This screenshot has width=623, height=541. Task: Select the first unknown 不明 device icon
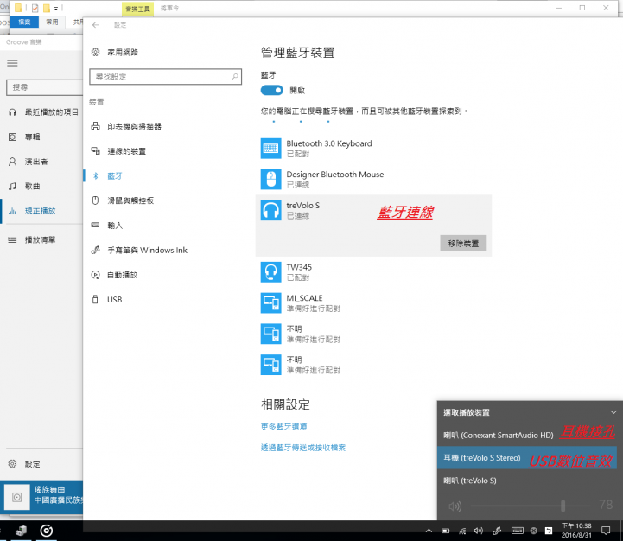tap(271, 334)
